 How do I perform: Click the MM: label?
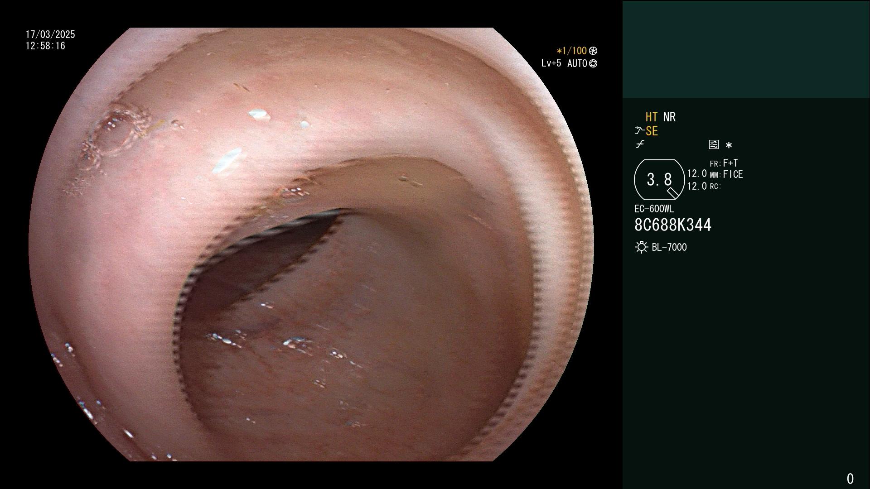click(x=715, y=175)
